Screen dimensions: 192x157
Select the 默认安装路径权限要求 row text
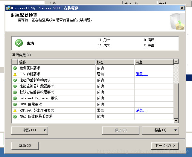pos(36,92)
